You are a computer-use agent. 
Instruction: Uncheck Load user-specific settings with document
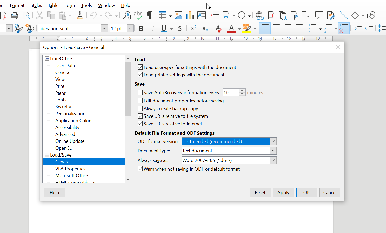[x=140, y=67]
